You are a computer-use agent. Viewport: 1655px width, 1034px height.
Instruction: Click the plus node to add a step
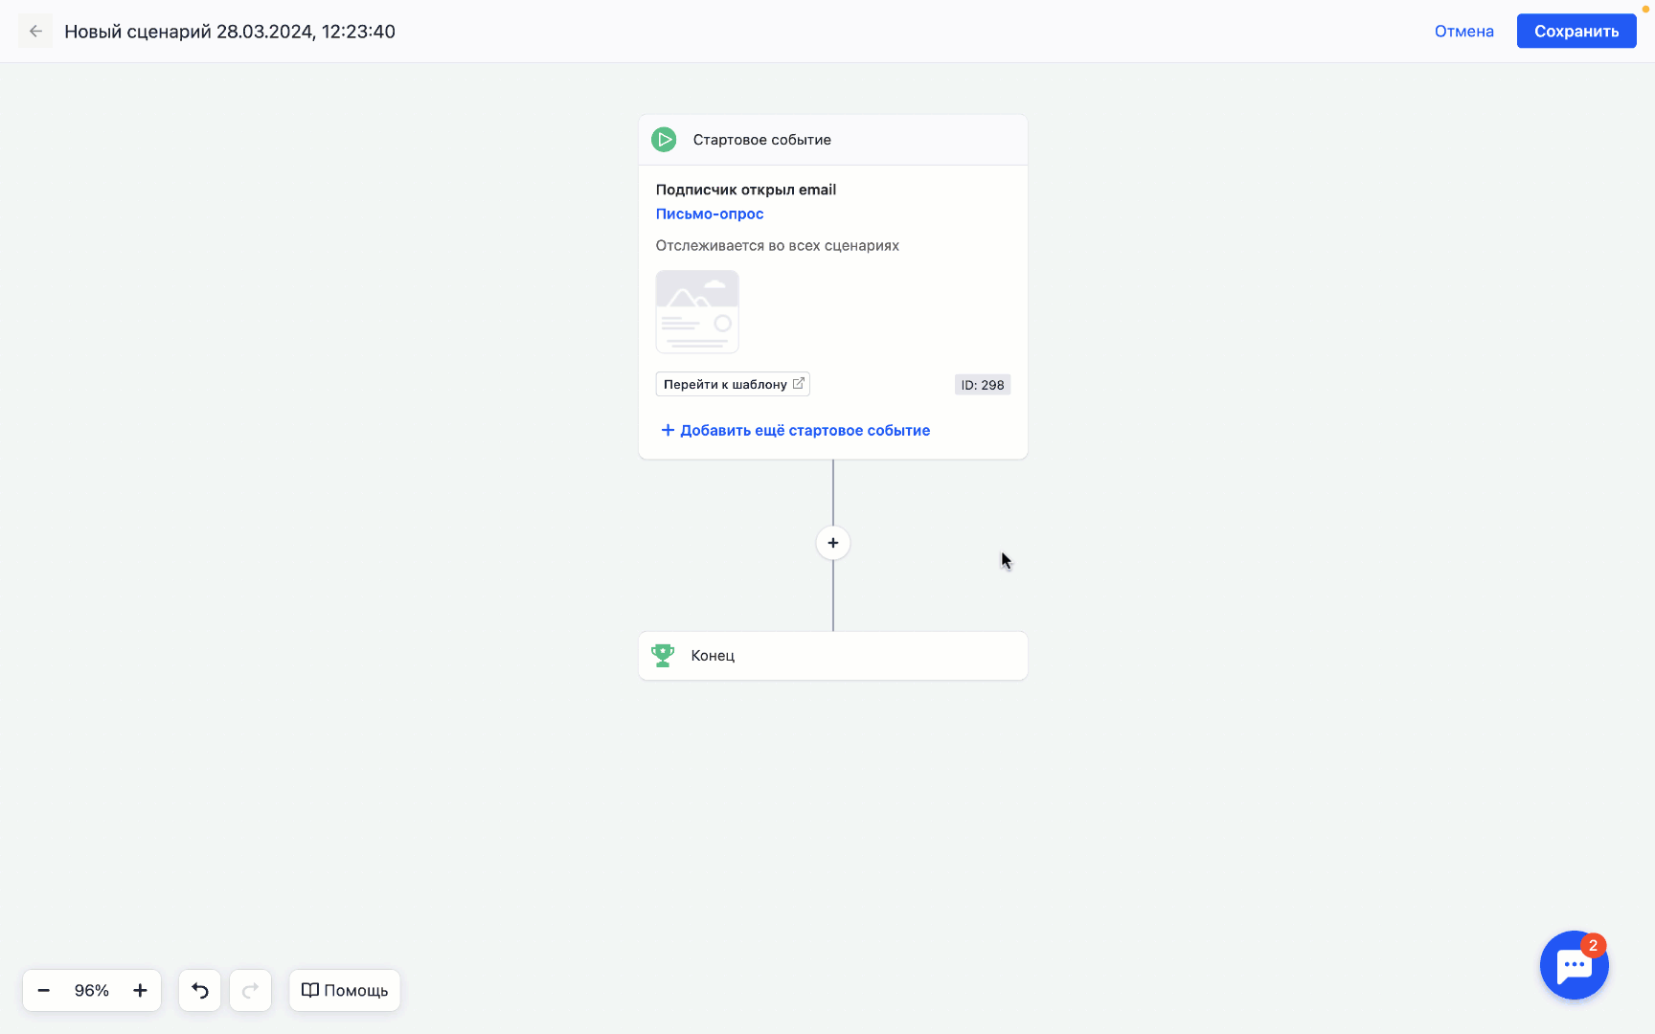click(x=832, y=543)
